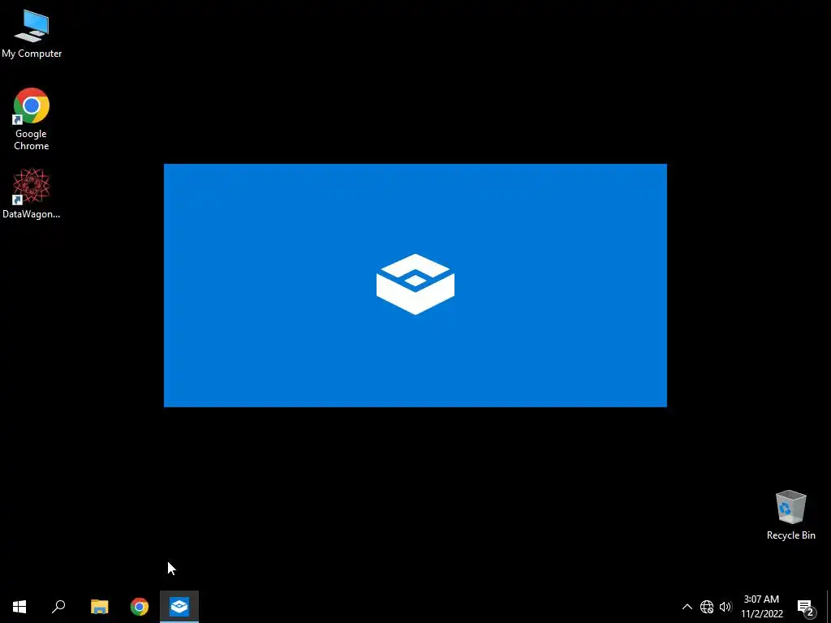
Task: Select the Google Chrome desktop shortcut
Action: (32, 118)
